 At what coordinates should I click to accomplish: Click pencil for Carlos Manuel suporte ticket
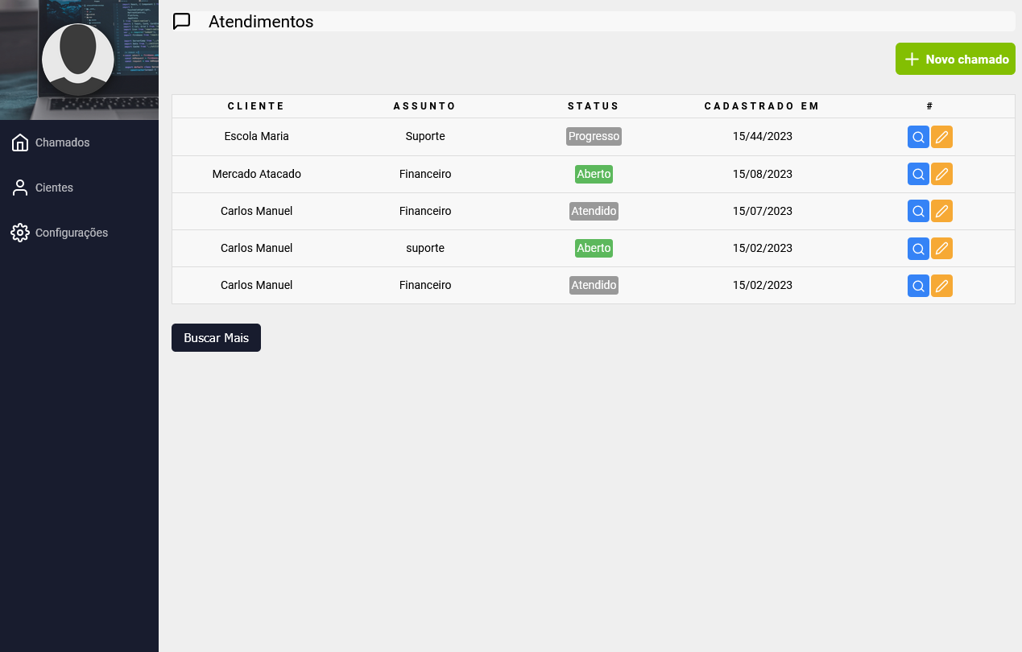(x=941, y=248)
